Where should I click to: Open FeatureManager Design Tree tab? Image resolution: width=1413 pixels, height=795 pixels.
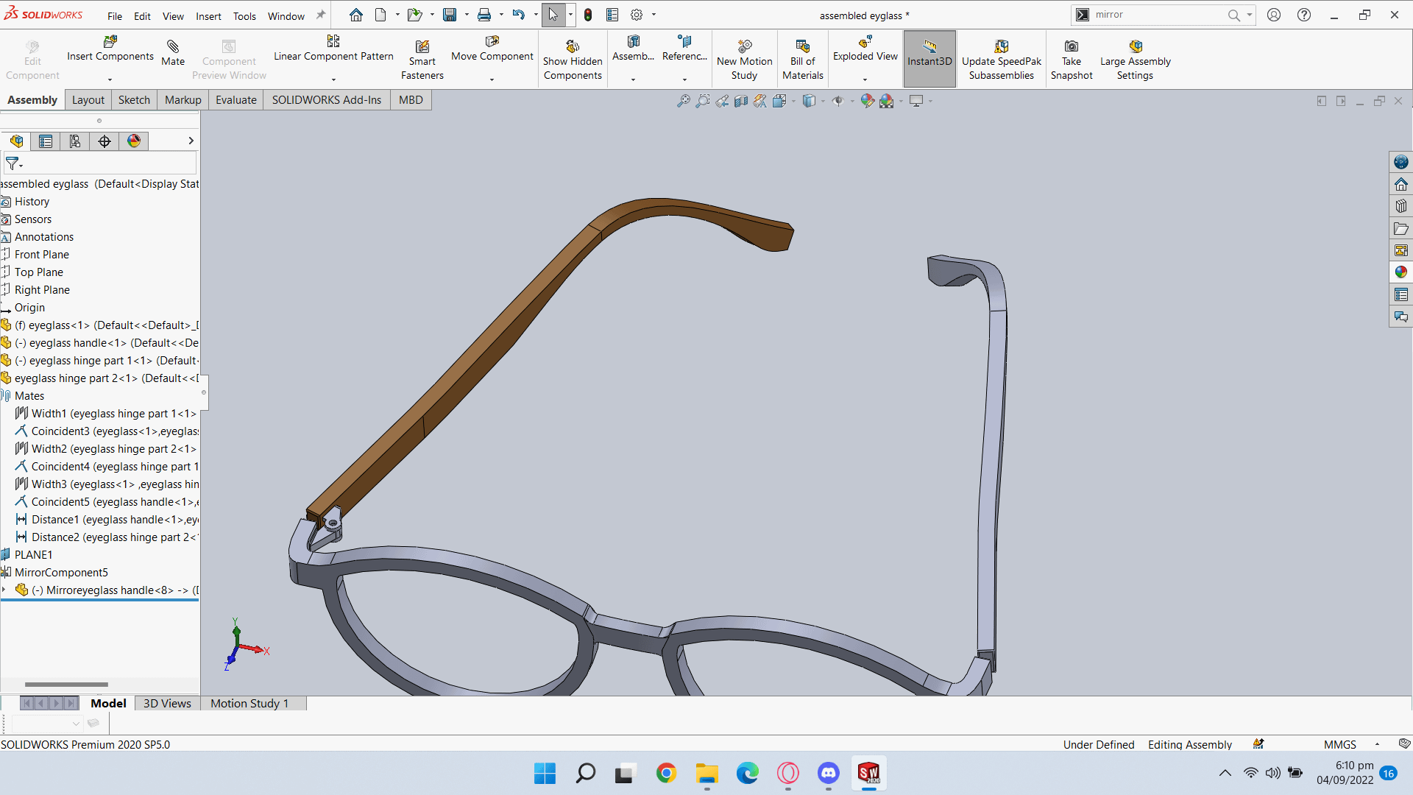(x=16, y=141)
